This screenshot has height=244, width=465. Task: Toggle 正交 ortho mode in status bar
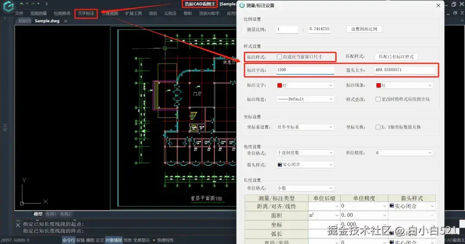click(x=100, y=240)
